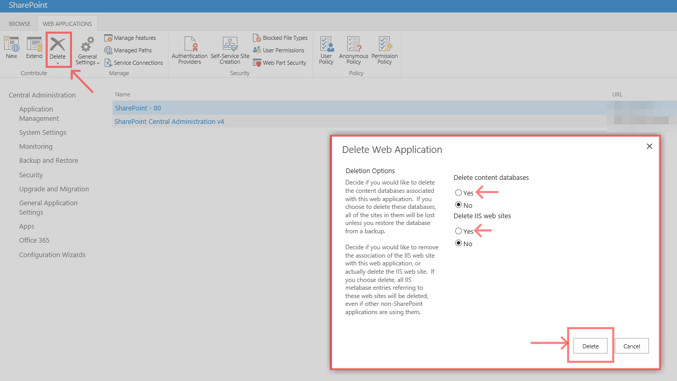Click the SharePoint title in top bar

28,5
